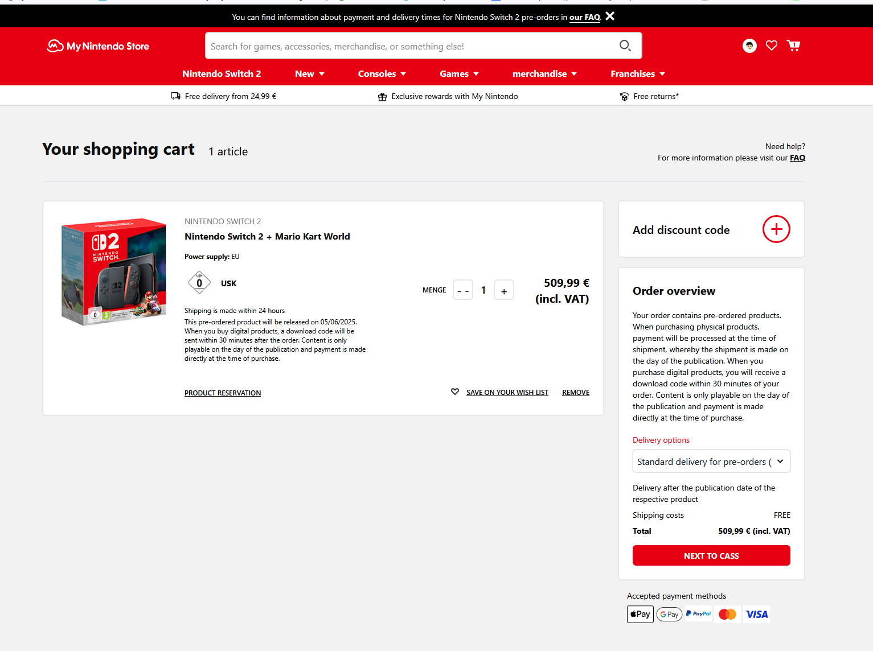Decrease quantity with the minus button

coord(463,290)
